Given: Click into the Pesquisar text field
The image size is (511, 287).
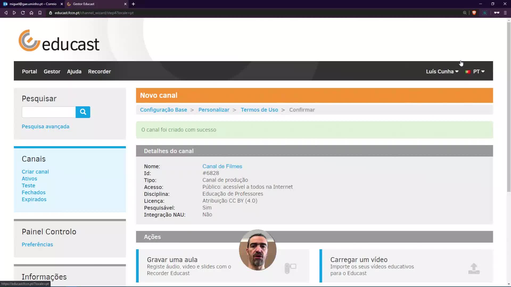Looking at the screenshot, I should pyautogui.click(x=49, y=112).
